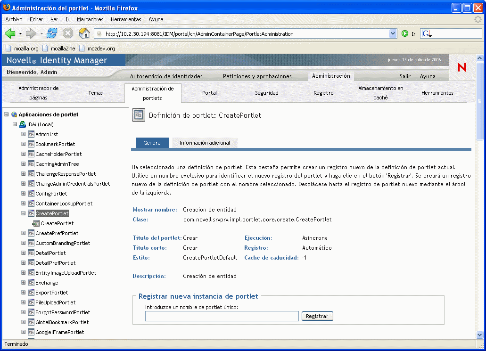Click the red Novell N logo
The image size is (486, 351).
pyautogui.click(x=462, y=67)
